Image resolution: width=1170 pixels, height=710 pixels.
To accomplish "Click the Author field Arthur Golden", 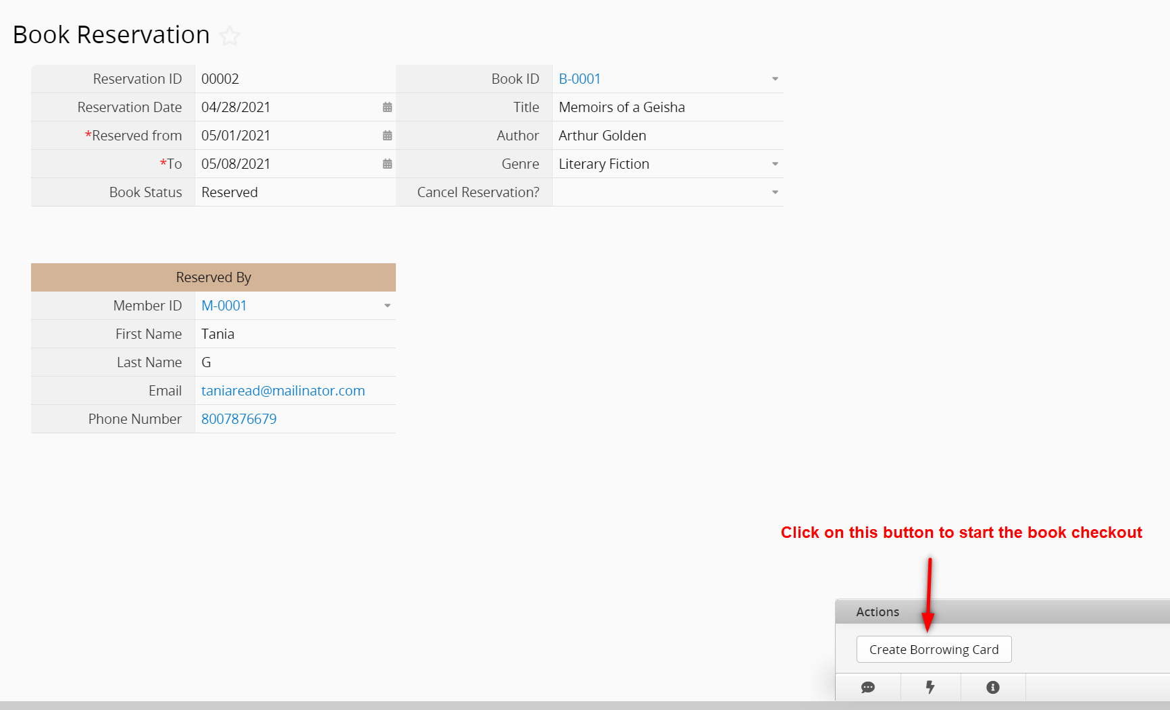I will coord(667,136).
